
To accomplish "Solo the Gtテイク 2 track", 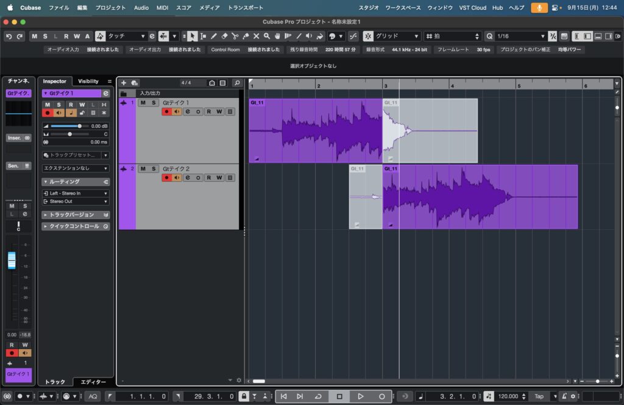I will 154,169.
